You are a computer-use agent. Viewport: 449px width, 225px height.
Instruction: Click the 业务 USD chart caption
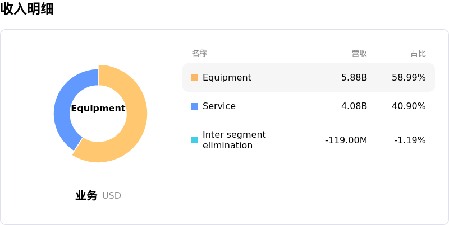coord(98,195)
